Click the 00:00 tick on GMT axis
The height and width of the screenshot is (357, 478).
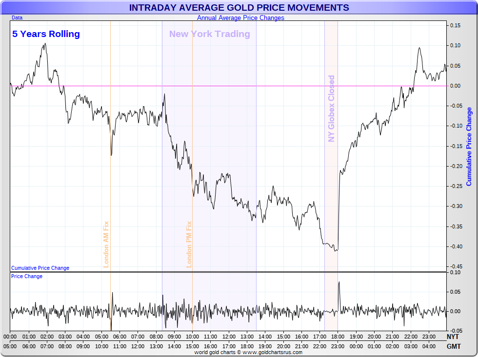[356, 346]
